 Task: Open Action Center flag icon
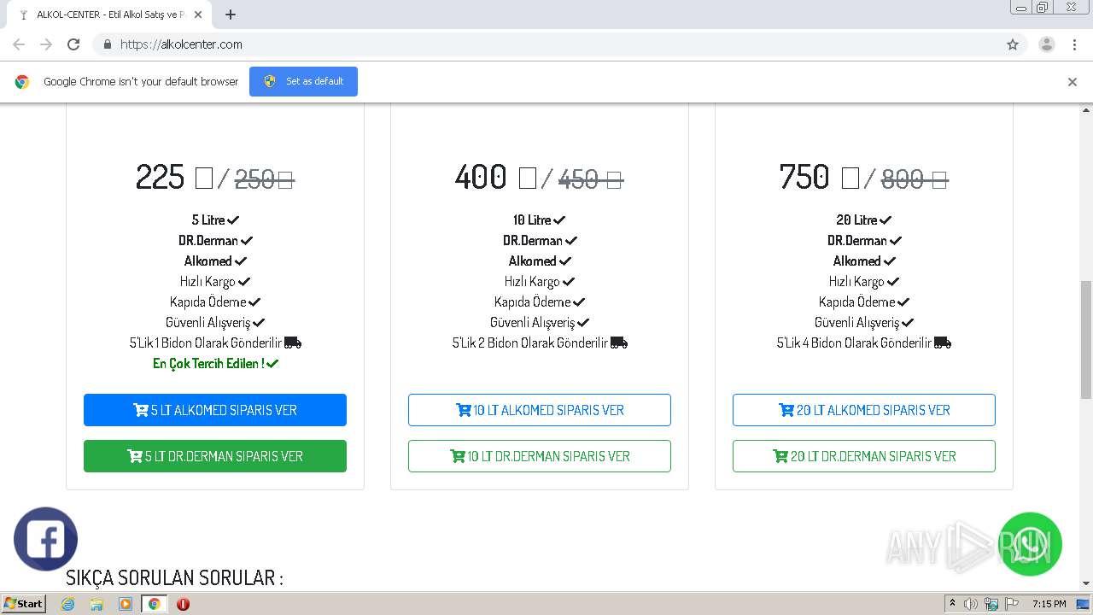(1012, 604)
